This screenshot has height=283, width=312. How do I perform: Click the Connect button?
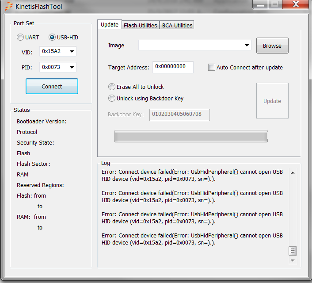[52, 86]
